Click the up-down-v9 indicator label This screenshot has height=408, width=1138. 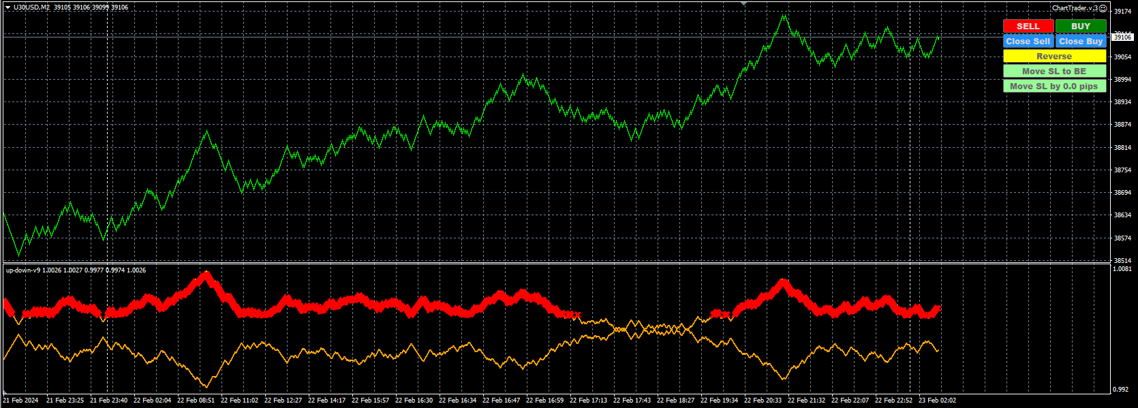22,270
